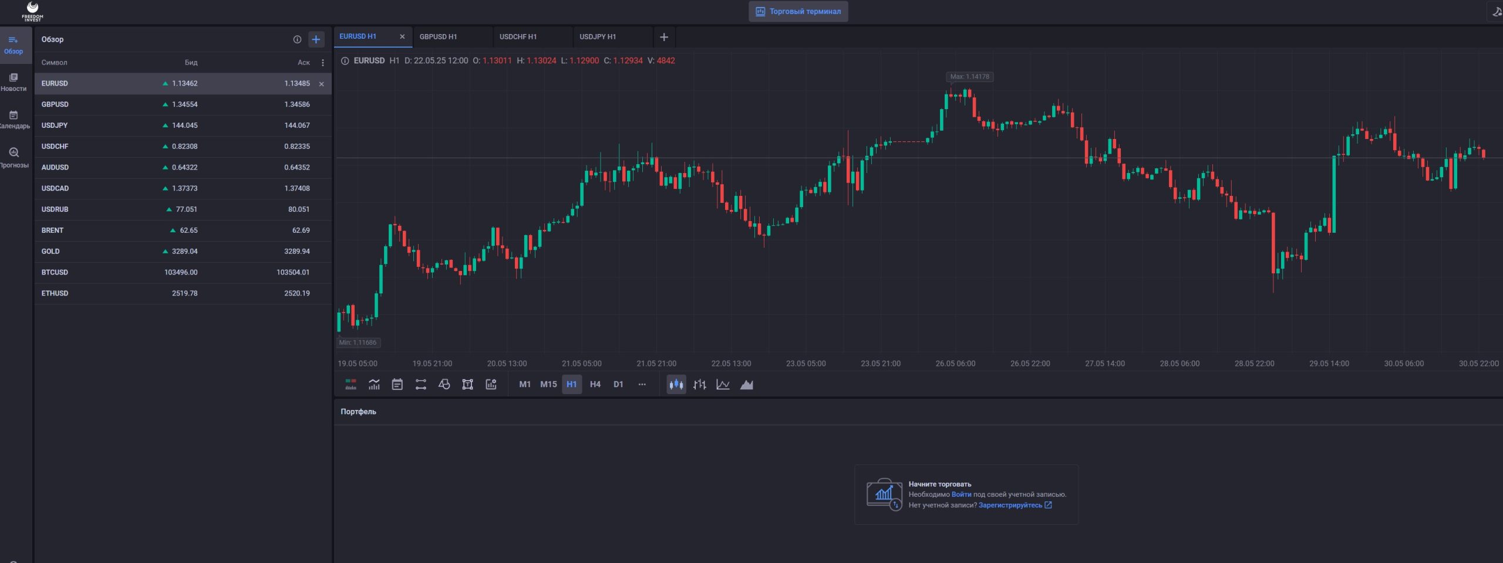1503x563 pixels.
Task: Open the Календарь calendar sidebar panel
Action: tap(14, 120)
